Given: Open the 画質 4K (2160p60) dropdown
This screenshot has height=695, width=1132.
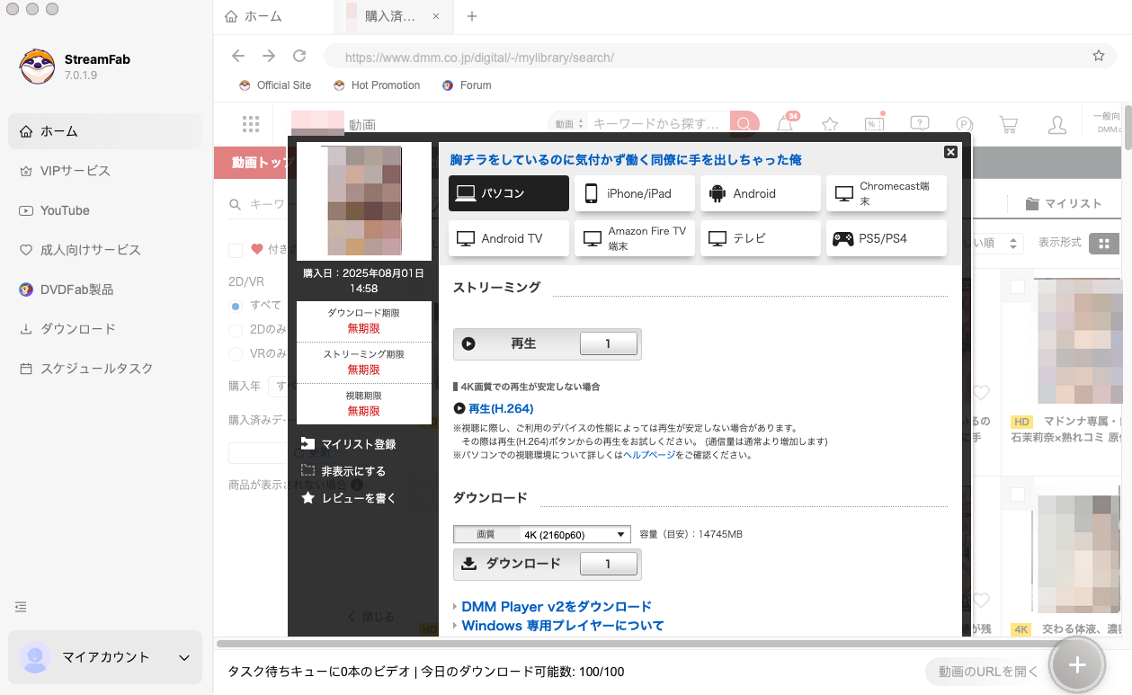Looking at the screenshot, I should (541, 534).
